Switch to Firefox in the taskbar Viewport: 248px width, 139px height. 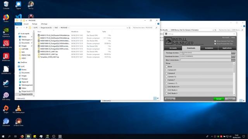(x=22, y=136)
